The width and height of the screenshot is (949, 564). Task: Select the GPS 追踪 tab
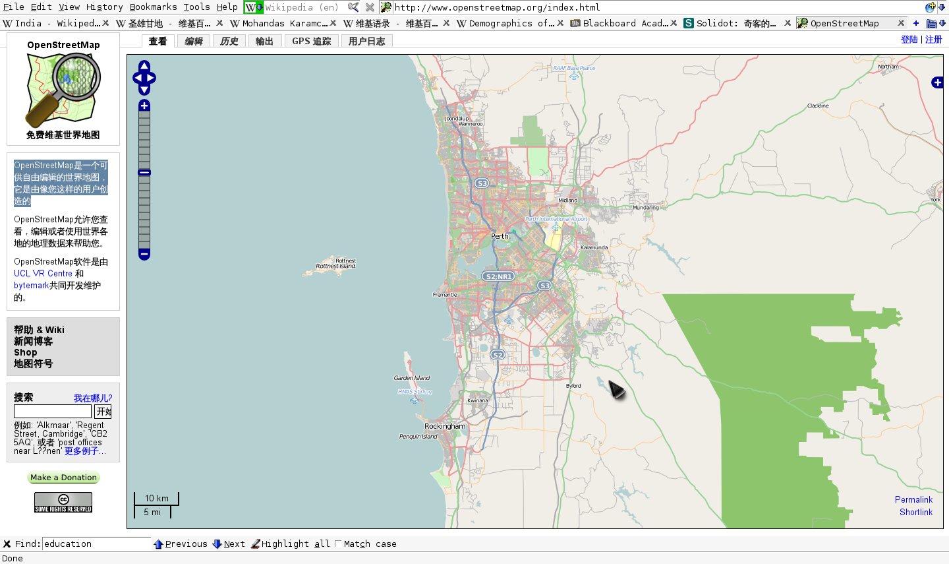tap(312, 41)
